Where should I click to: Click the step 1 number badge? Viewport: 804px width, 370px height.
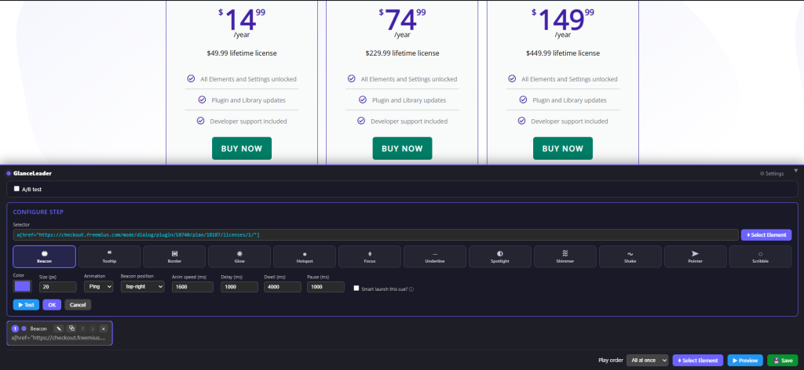[x=16, y=328]
